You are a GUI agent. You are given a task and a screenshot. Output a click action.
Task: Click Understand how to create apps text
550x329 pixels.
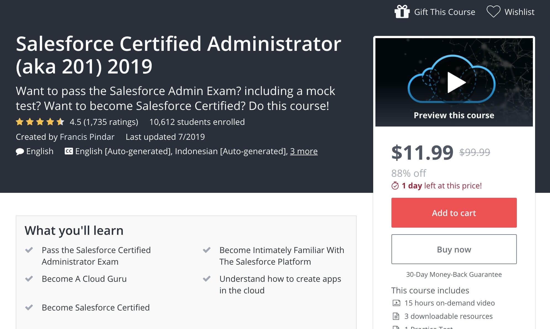280,285
